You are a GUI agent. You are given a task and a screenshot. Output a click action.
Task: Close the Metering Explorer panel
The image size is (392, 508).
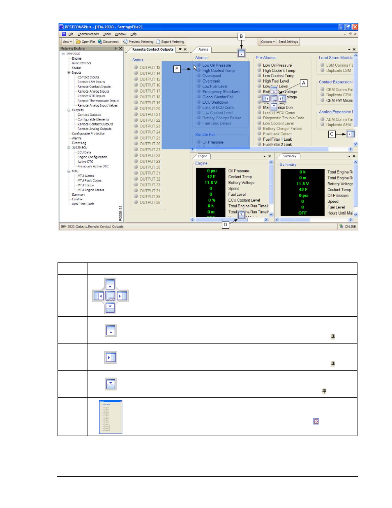pos(120,49)
